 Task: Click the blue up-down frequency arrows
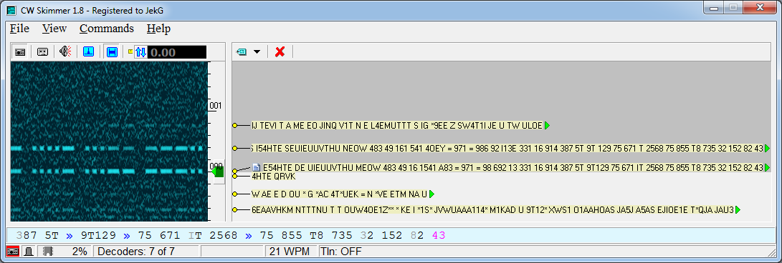click(140, 51)
